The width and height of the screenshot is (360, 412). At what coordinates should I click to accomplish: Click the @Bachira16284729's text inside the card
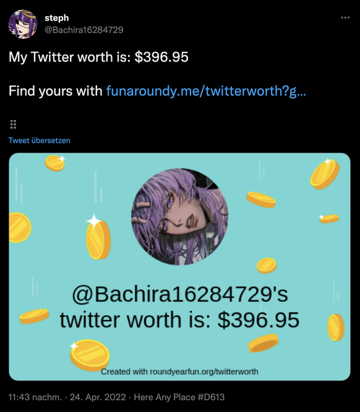[x=180, y=294]
